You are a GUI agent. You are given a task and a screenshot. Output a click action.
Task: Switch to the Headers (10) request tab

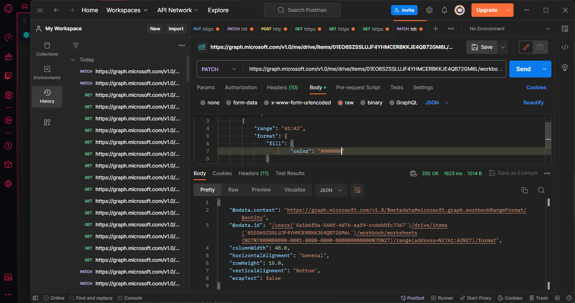(282, 88)
